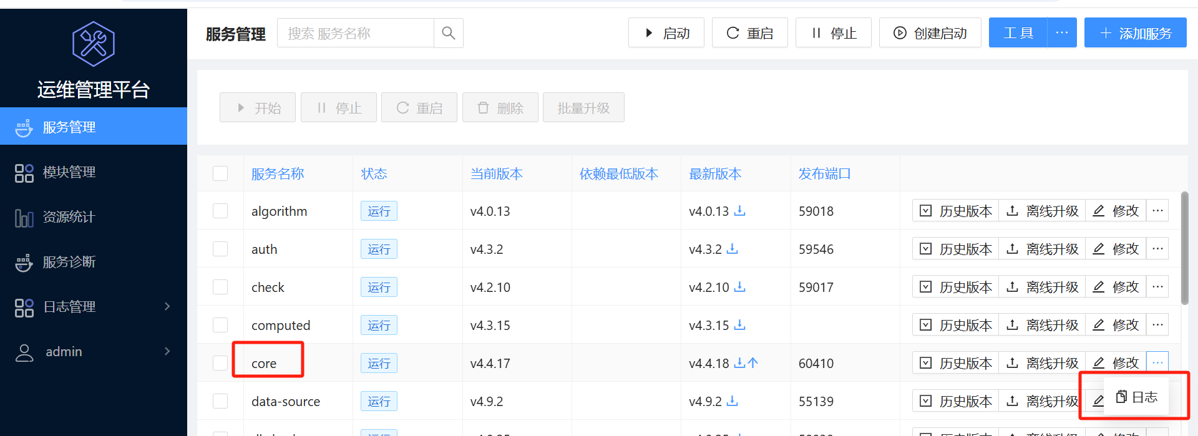This screenshot has height=436, width=1198.
Task: Expand the 日志管理 sidebar submenu
Action: pos(167,306)
